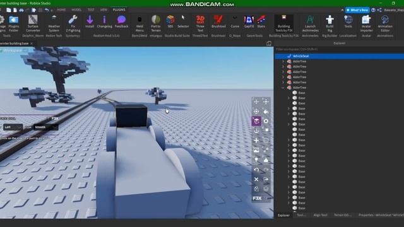Click the viewport restore icon above the scene
Screen dimensions: 404x227
(x=269, y=44)
